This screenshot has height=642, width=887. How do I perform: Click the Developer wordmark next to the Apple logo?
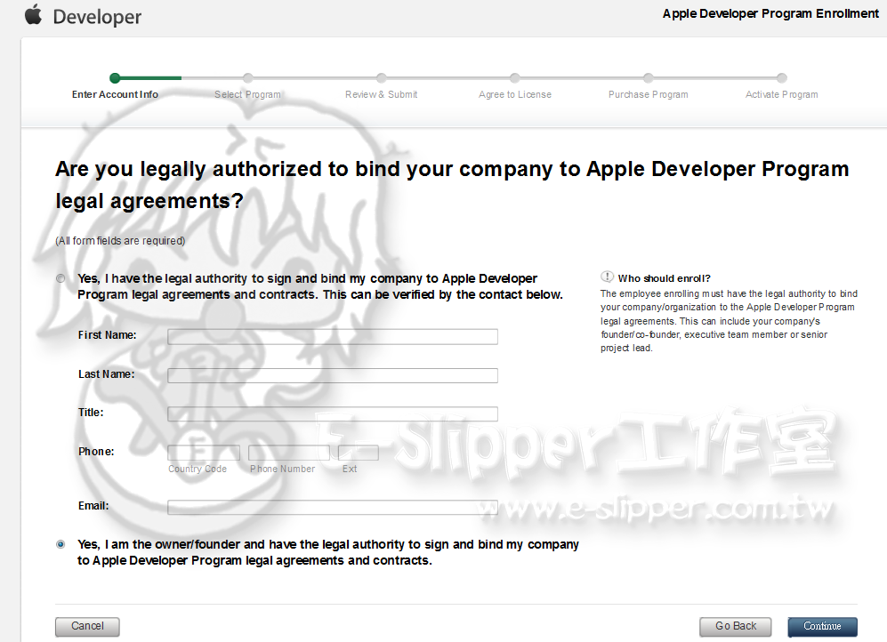click(x=97, y=15)
